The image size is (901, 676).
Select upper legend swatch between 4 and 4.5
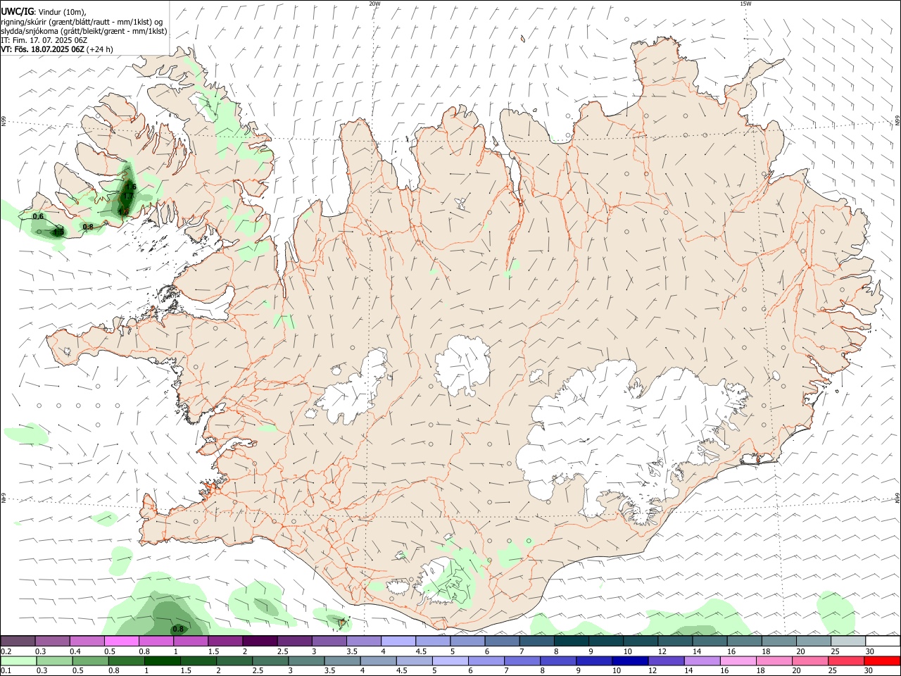[x=398, y=641]
